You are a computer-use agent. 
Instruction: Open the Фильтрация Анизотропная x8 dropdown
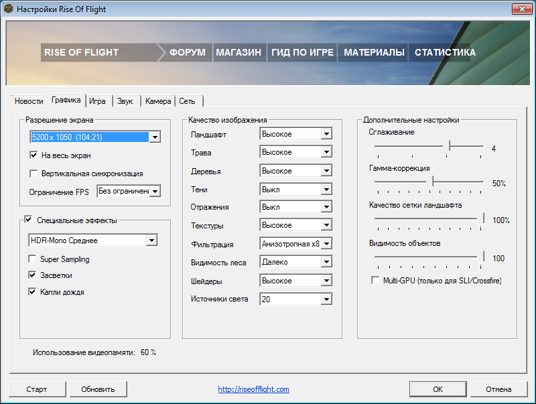pyautogui.click(x=295, y=244)
